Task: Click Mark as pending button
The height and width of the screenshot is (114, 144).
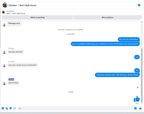Action: [37, 18]
